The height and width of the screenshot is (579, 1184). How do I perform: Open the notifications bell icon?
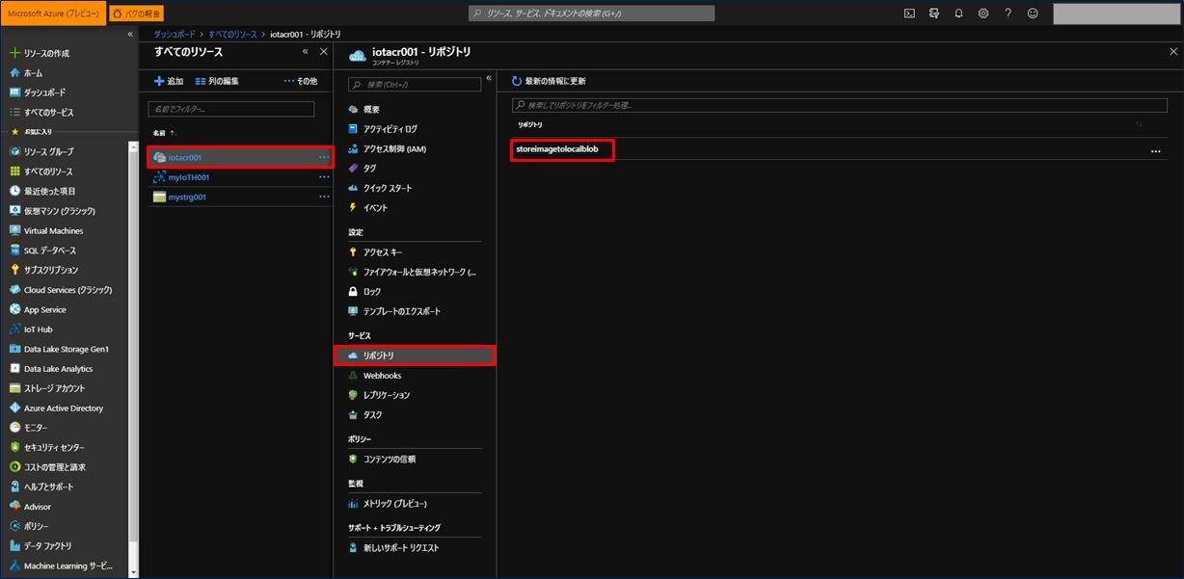pyautogui.click(x=958, y=13)
